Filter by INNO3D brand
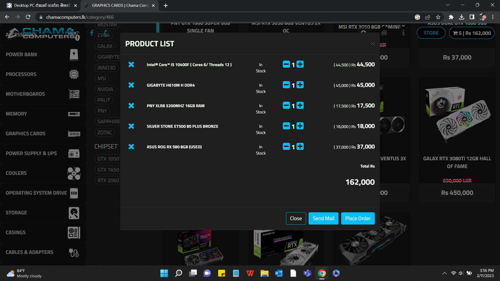The width and height of the screenshot is (500, 281). point(107,68)
